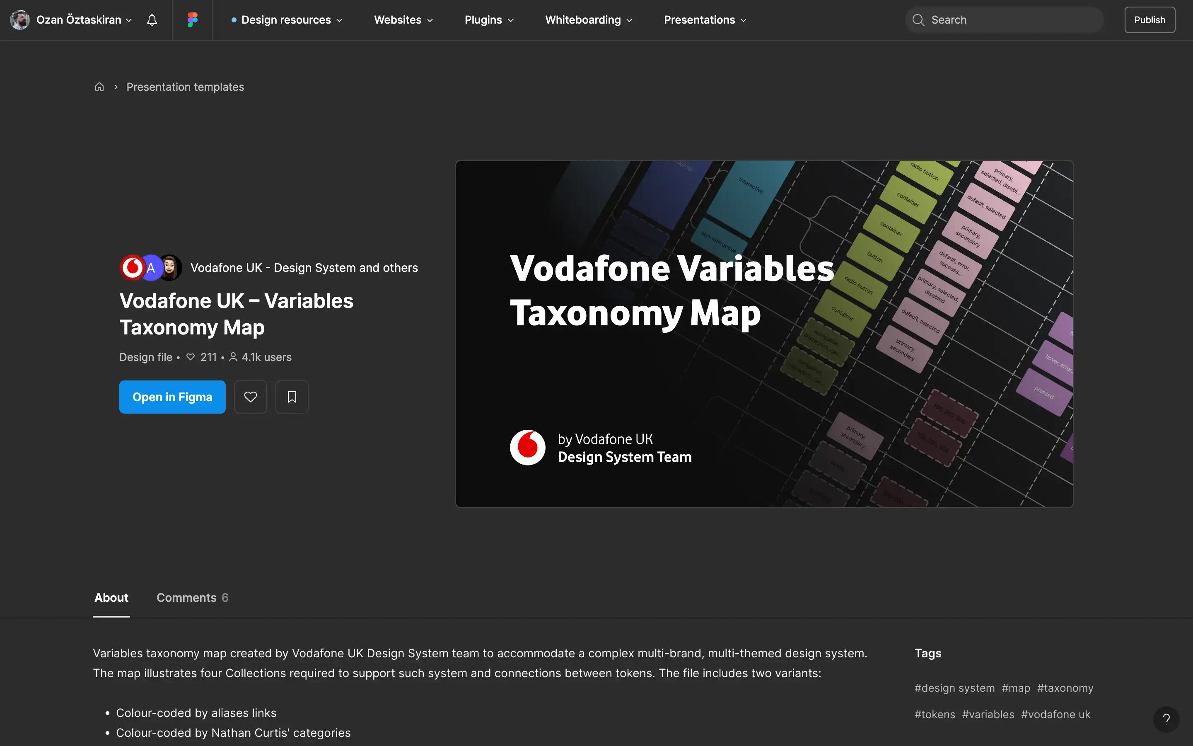This screenshot has width=1193, height=746.
Task: Click inside the Search input field
Action: (1004, 20)
